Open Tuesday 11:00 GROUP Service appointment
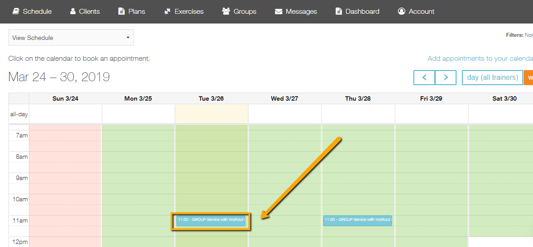The width and height of the screenshot is (533, 247). pos(211,220)
